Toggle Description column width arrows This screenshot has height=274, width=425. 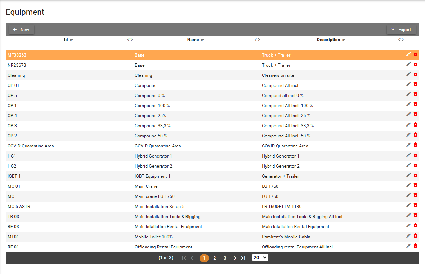point(401,40)
